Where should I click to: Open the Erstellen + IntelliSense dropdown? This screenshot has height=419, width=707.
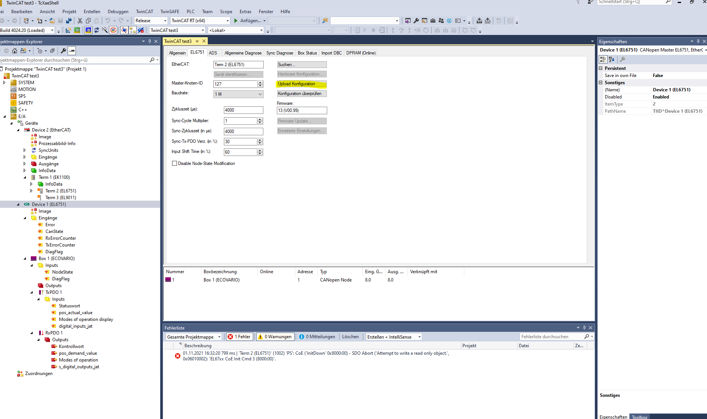(x=394, y=337)
